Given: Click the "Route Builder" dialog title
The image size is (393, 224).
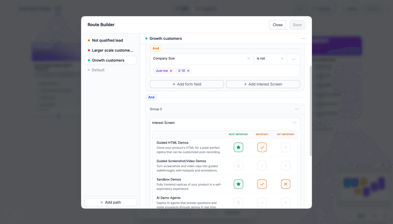Looking at the screenshot, I should [x=101, y=25].
